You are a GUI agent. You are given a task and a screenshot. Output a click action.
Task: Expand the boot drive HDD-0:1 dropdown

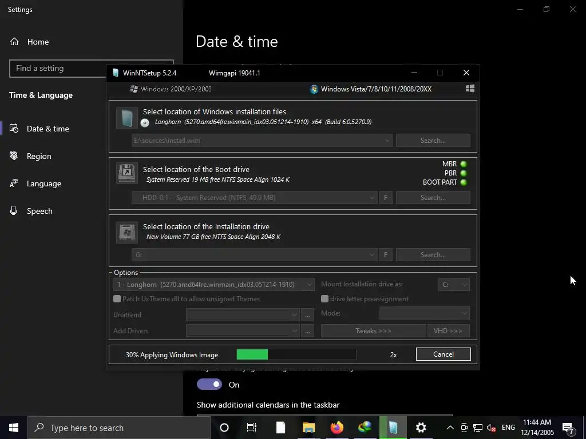point(372,198)
